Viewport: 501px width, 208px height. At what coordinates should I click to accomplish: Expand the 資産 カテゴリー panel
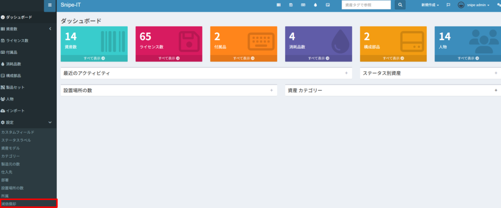pyautogui.click(x=496, y=90)
